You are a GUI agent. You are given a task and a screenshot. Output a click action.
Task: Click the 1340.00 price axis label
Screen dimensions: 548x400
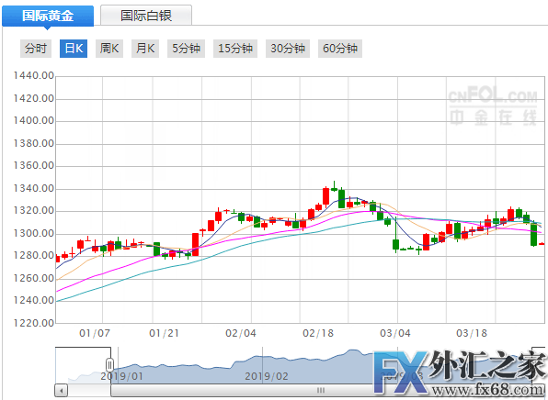tap(33, 188)
